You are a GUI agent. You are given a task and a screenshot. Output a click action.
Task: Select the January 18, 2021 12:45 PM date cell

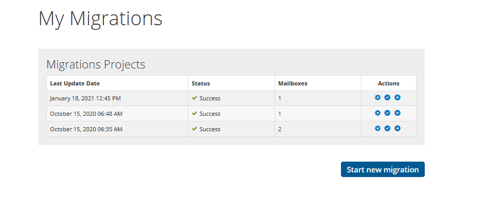click(x=117, y=98)
